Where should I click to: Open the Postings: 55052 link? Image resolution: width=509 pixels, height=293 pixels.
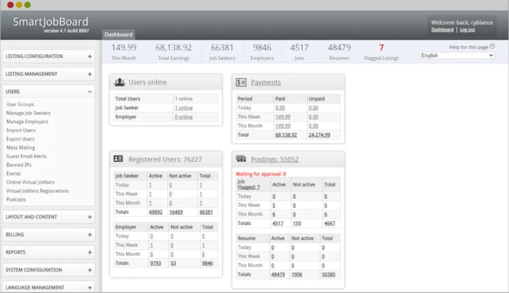pos(274,160)
